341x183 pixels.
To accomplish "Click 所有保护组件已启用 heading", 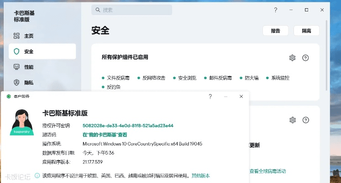I will (125, 57).
